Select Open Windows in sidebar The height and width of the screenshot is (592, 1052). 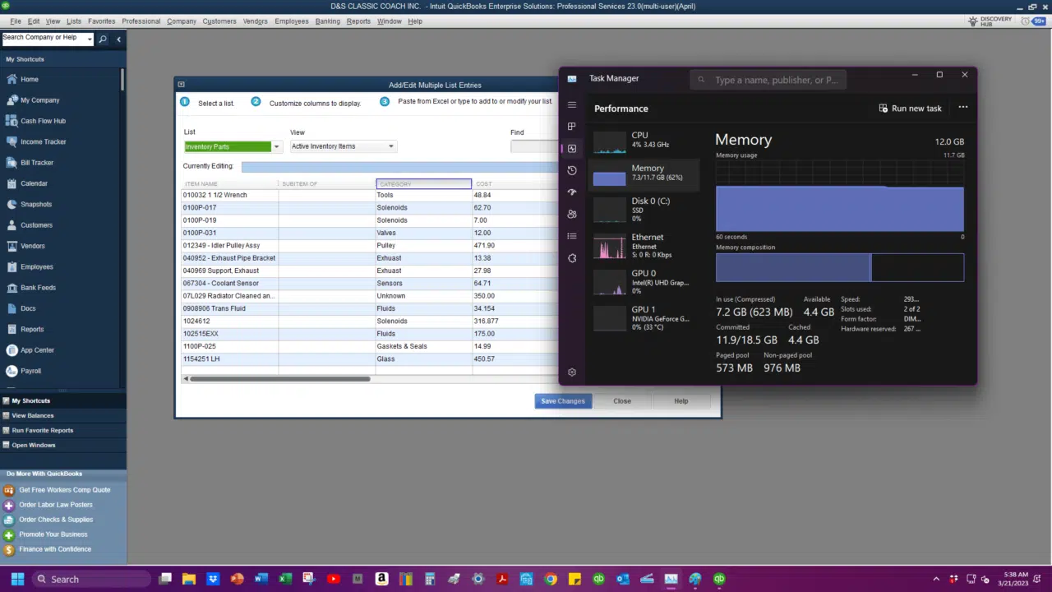(x=34, y=446)
